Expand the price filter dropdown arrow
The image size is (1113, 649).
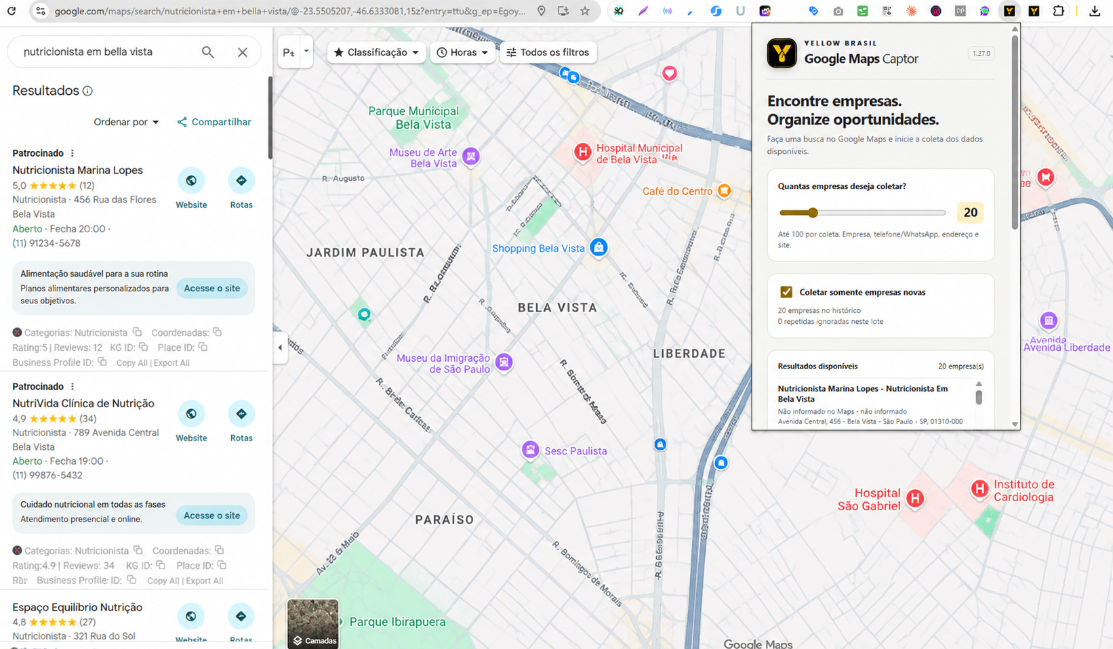coord(306,51)
